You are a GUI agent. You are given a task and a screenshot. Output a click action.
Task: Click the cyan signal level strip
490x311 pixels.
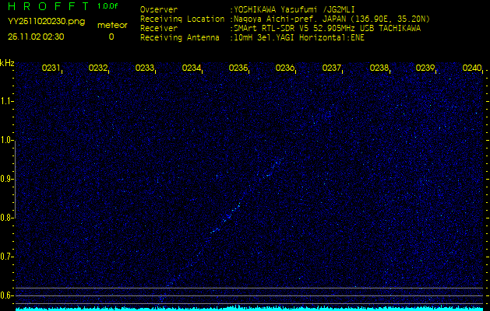(245, 308)
